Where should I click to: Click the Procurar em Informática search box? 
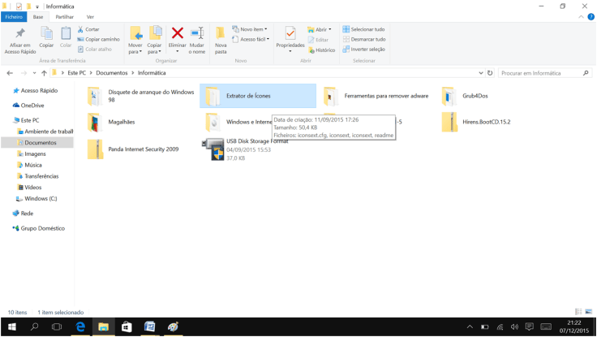[539, 73]
